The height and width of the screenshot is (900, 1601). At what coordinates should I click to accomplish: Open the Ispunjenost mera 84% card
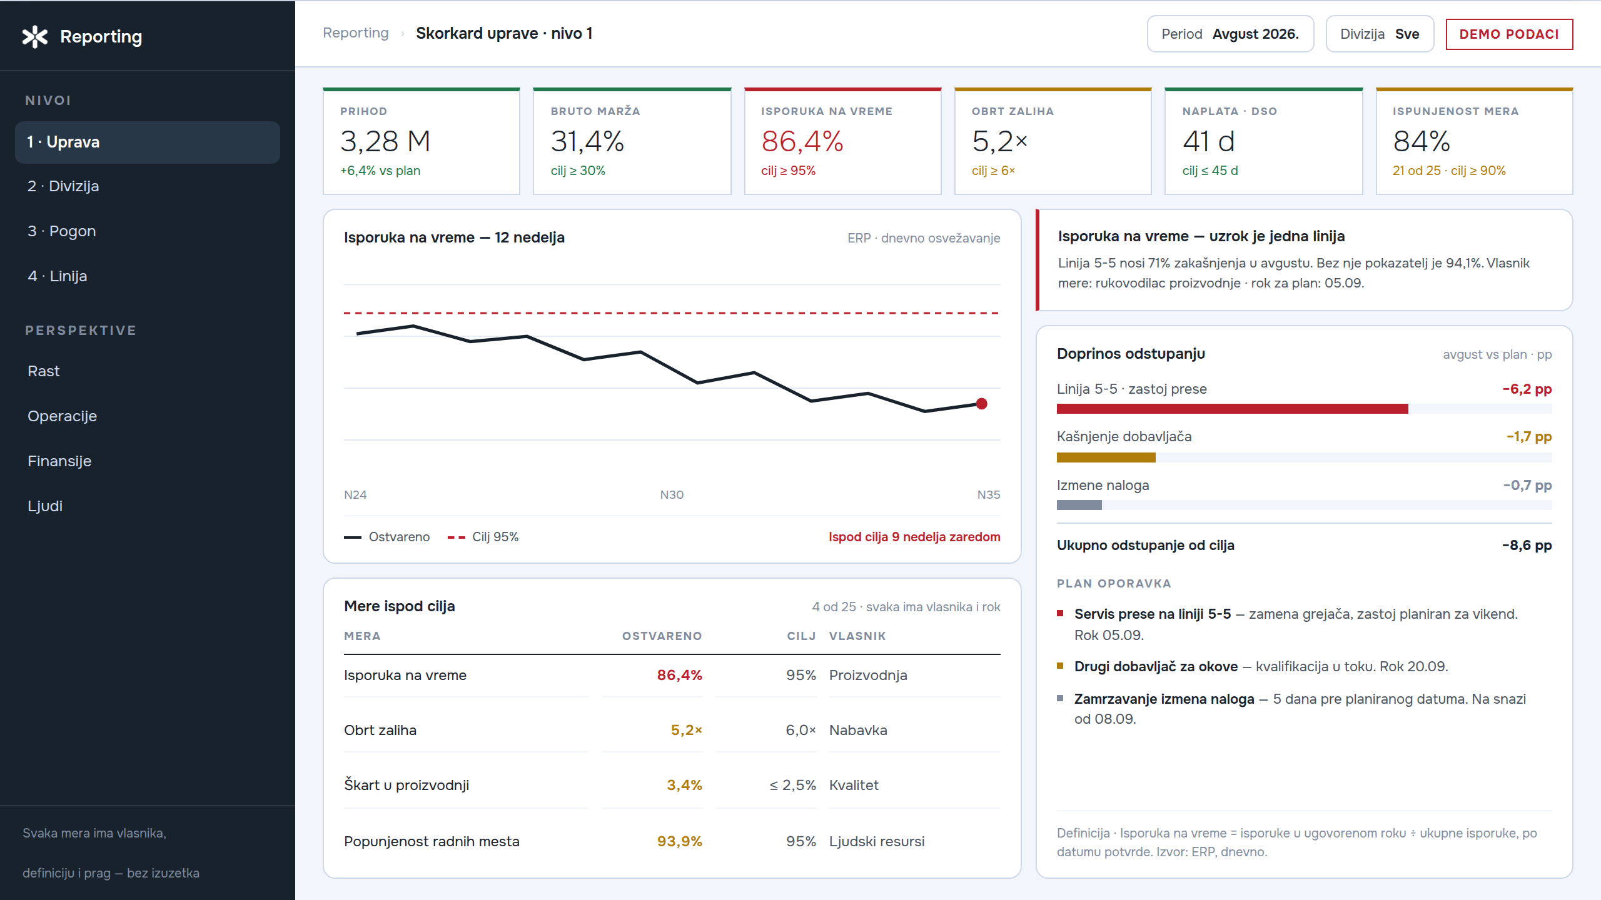point(1474,141)
